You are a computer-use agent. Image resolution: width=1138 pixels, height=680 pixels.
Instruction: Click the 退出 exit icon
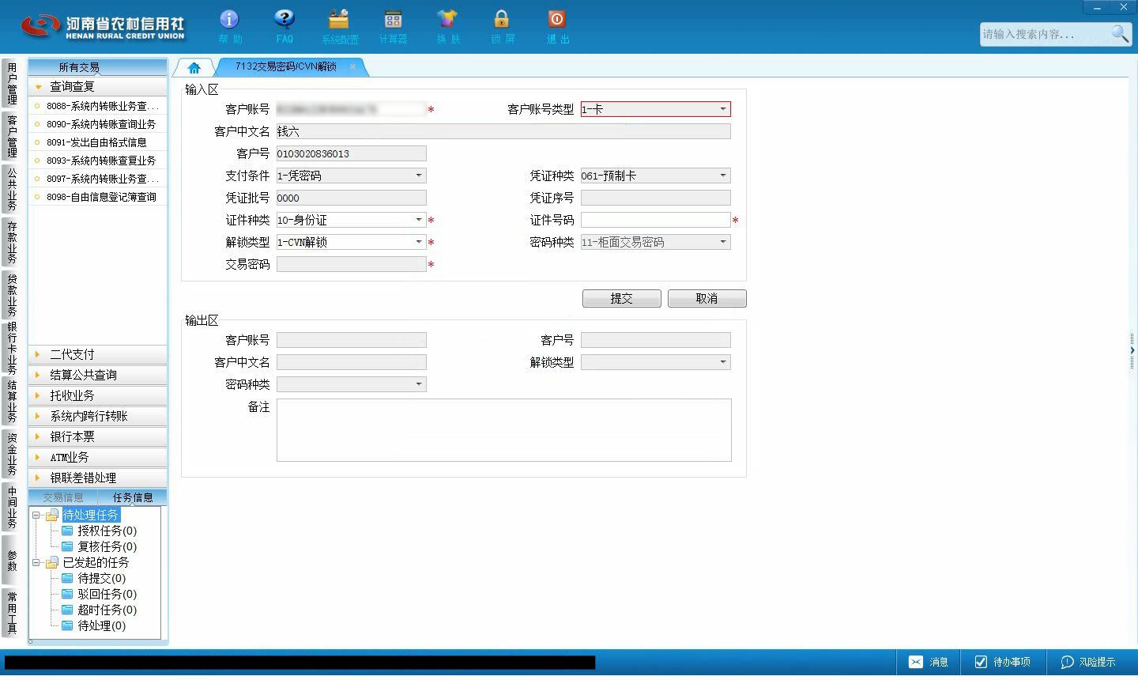tap(556, 27)
